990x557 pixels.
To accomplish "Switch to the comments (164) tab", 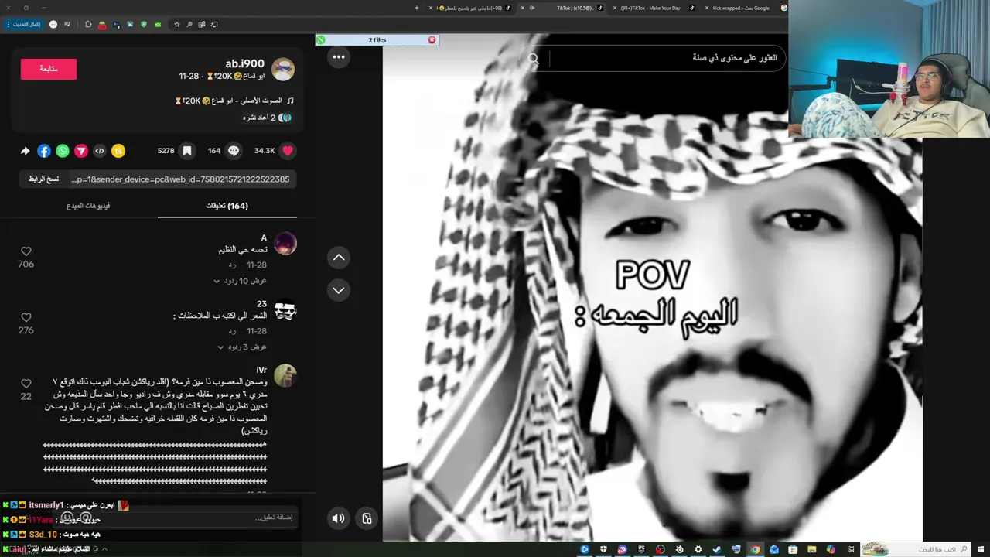I will (227, 206).
